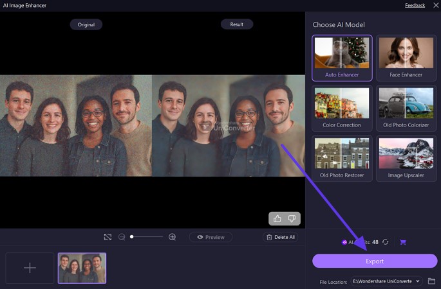This screenshot has width=441, height=289.
Task: Open the Feedback link
Action: tap(415, 5)
